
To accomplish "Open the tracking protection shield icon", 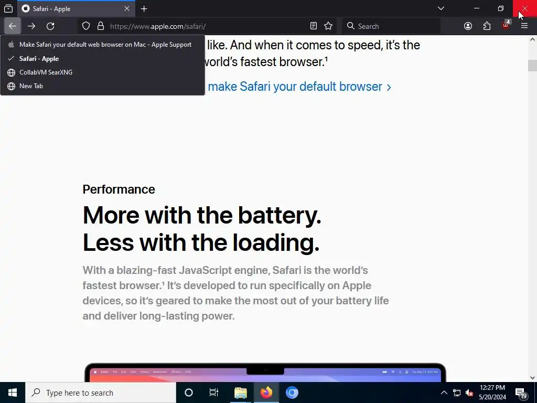I will click(x=86, y=26).
